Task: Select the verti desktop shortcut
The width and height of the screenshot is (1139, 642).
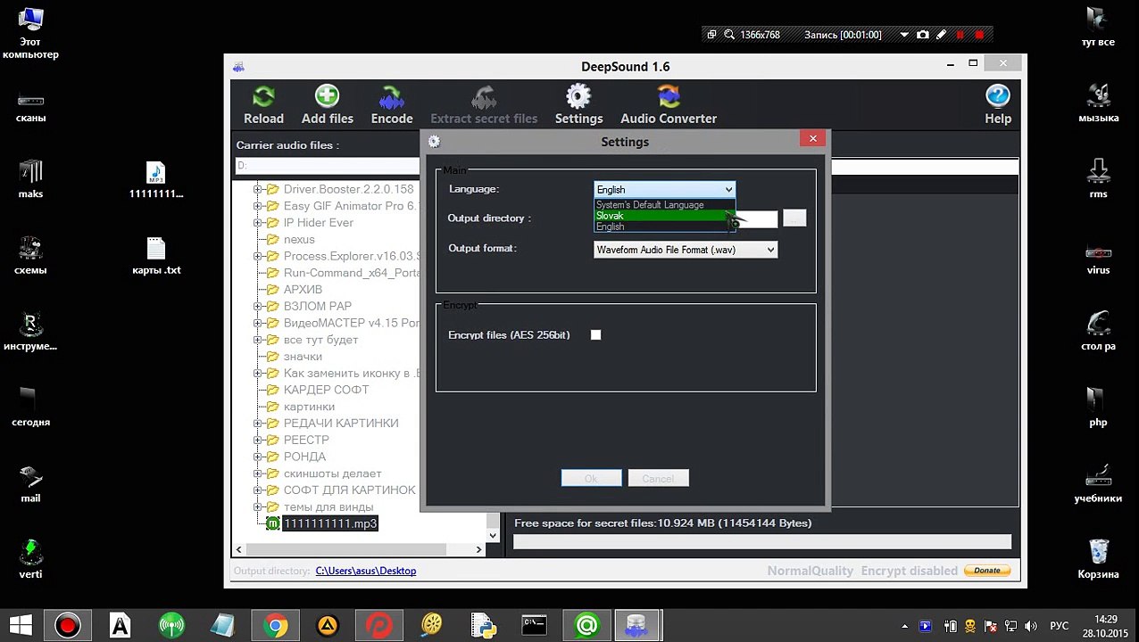Action: pos(31,559)
